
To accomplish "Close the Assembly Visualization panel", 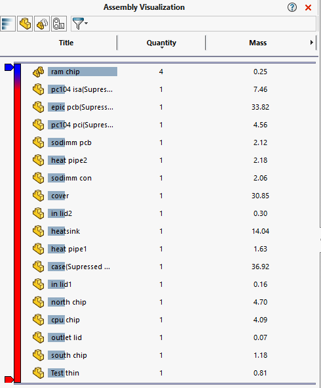I will tap(308, 8).
